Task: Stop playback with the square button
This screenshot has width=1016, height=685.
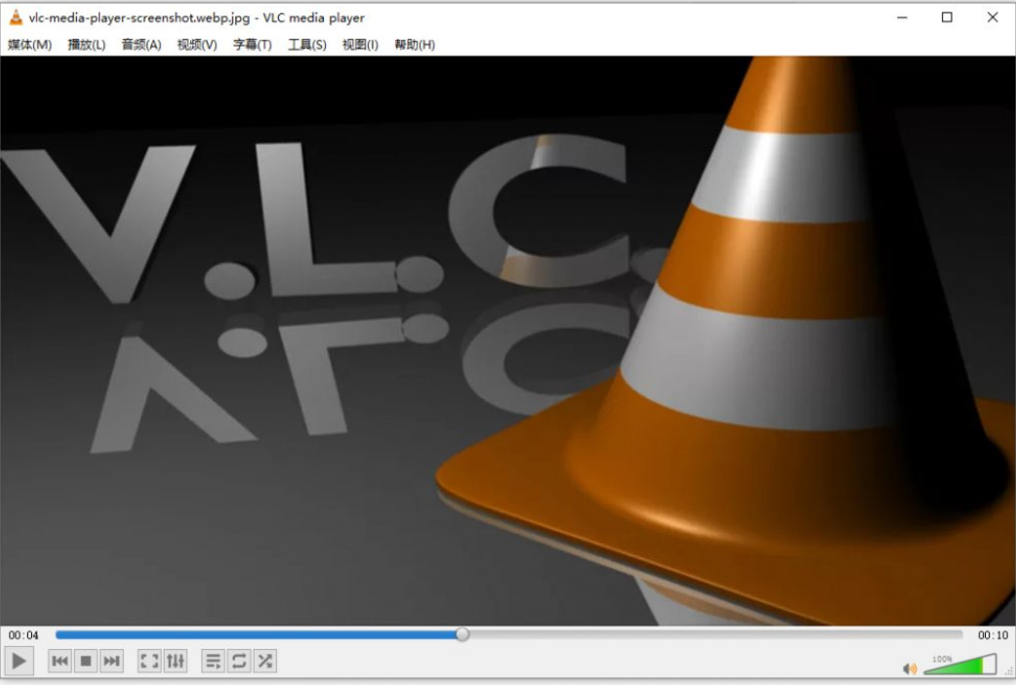Action: click(86, 661)
